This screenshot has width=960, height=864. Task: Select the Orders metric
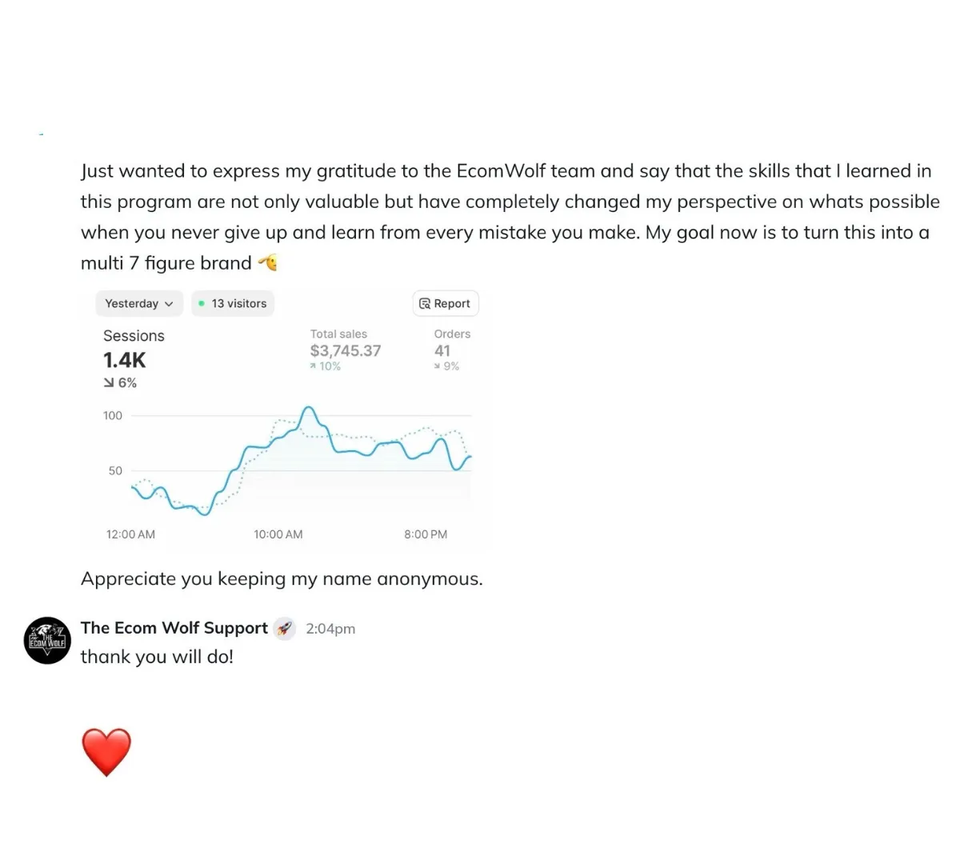coord(452,350)
